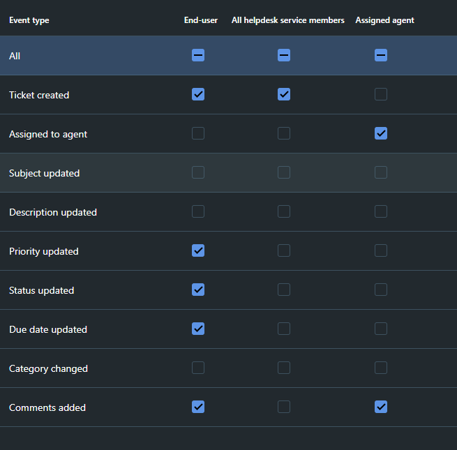Check Due date updated for Assigned agent
The image size is (457, 450).
(381, 329)
